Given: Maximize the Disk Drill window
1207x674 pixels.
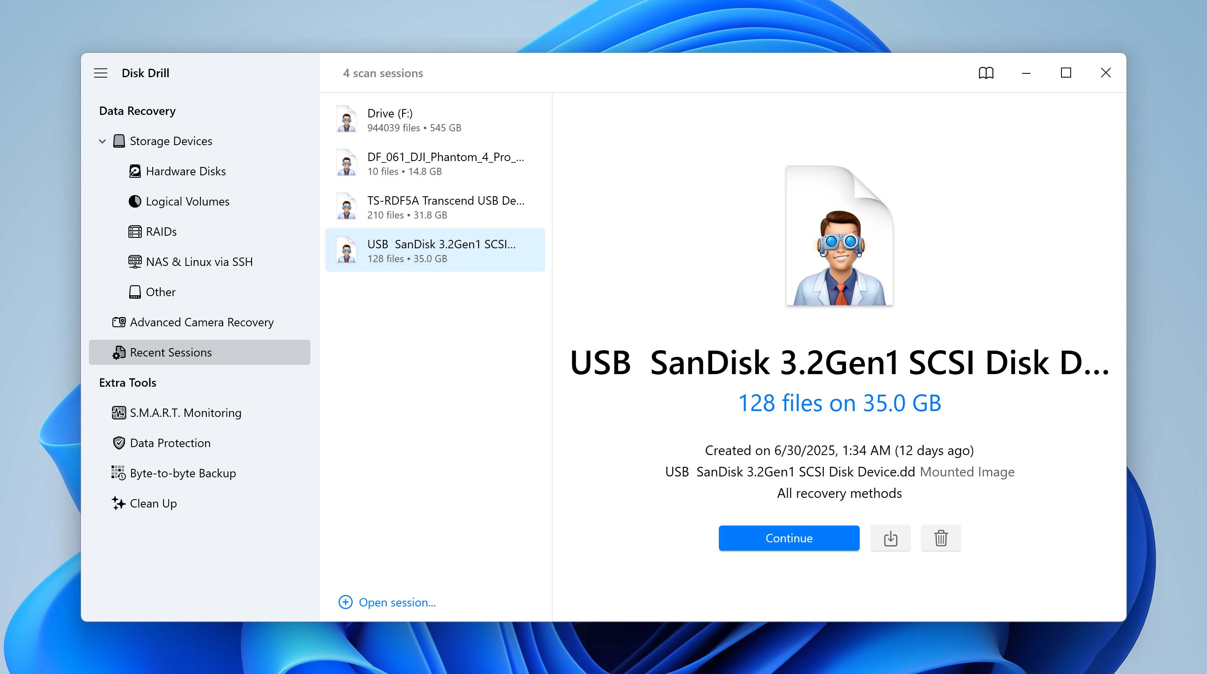Looking at the screenshot, I should click(1066, 73).
